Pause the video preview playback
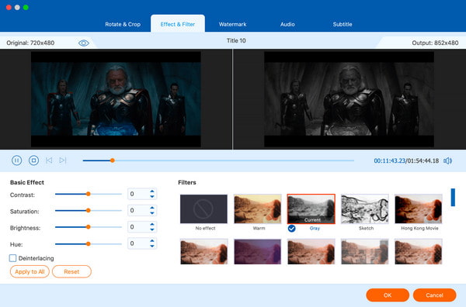466x307 pixels. [x=16, y=160]
